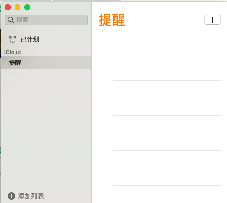
Task: Maximize the window with green button
Action: (x=27, y=7)
